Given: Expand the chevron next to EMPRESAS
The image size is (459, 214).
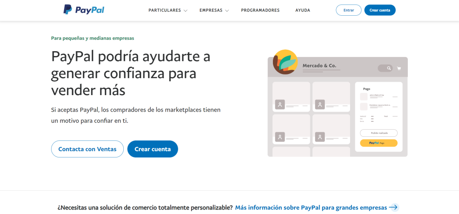Looking at the screenshot, I should (x=227, y=11).
